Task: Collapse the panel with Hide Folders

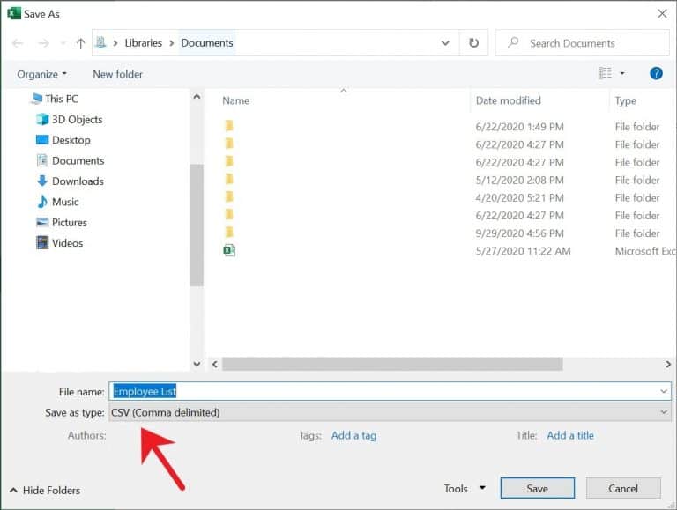Action: 44,491
